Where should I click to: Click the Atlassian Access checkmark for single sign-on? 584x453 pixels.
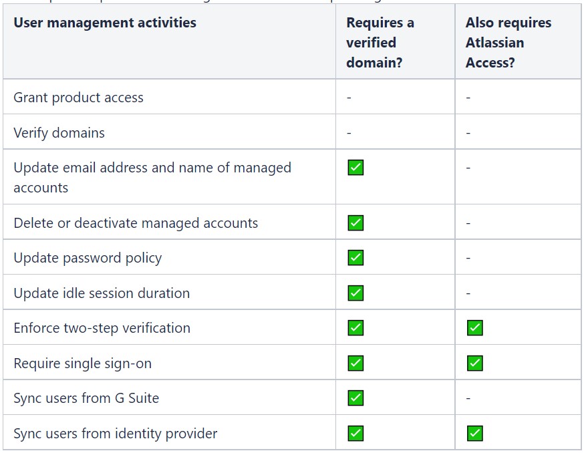474,363
